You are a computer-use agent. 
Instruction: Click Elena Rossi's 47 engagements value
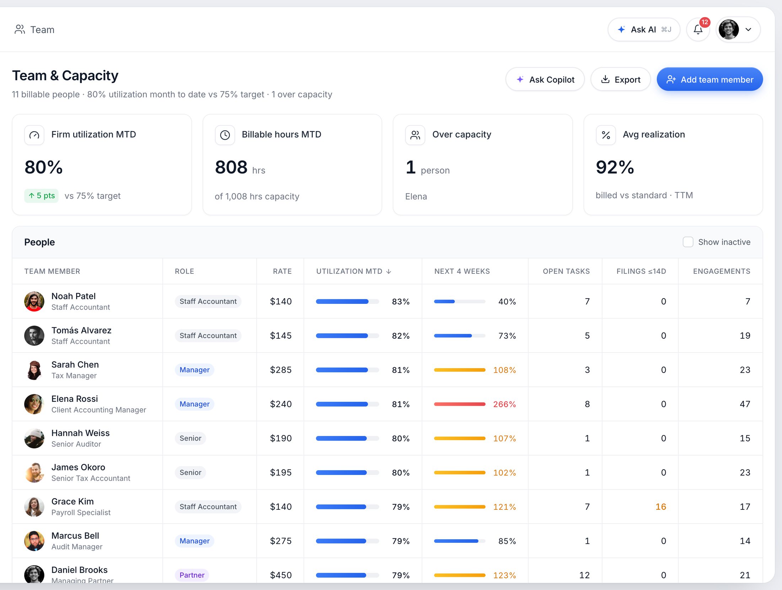(745, 404)
